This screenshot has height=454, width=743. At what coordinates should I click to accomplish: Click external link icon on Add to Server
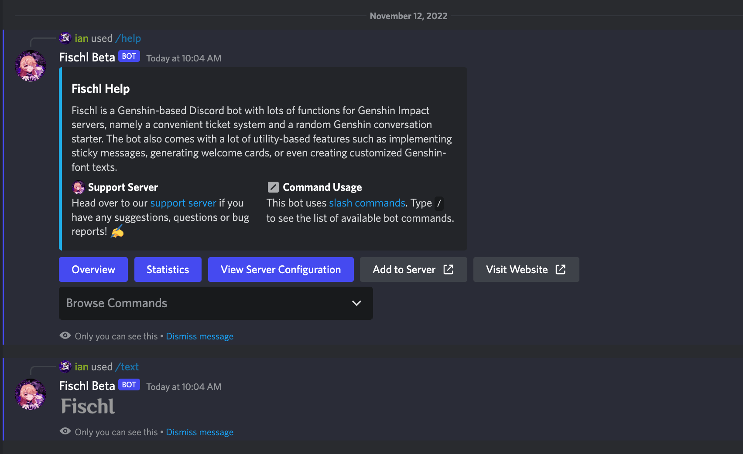[448, 270]
